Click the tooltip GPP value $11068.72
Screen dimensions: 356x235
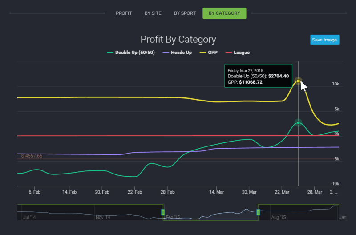pyautogui.click(x=251, y=82)
